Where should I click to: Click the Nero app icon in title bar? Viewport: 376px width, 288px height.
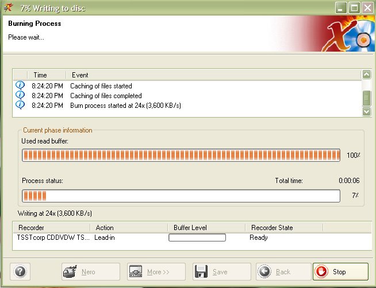click(x=8, y=7)
